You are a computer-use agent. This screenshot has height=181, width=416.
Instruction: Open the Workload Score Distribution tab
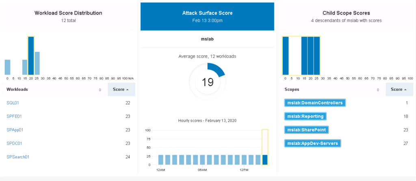(68, 16)
